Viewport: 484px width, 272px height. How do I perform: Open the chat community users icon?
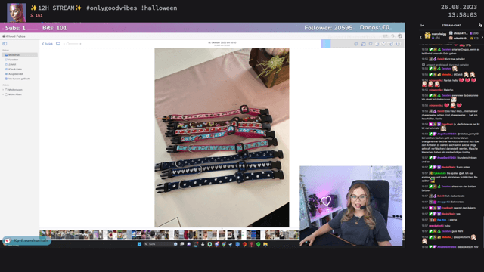pyautogui.click(x=480, y=25)
